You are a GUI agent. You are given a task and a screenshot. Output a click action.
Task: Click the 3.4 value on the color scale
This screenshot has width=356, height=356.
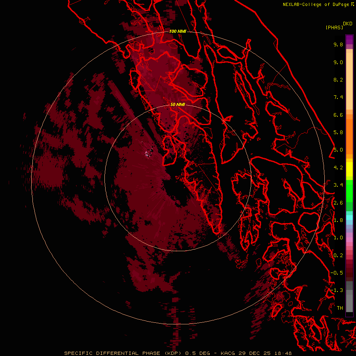338,185
